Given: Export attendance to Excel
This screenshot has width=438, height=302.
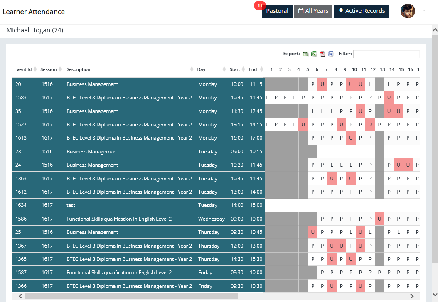Looking at the screenshot, I should 314,54.
